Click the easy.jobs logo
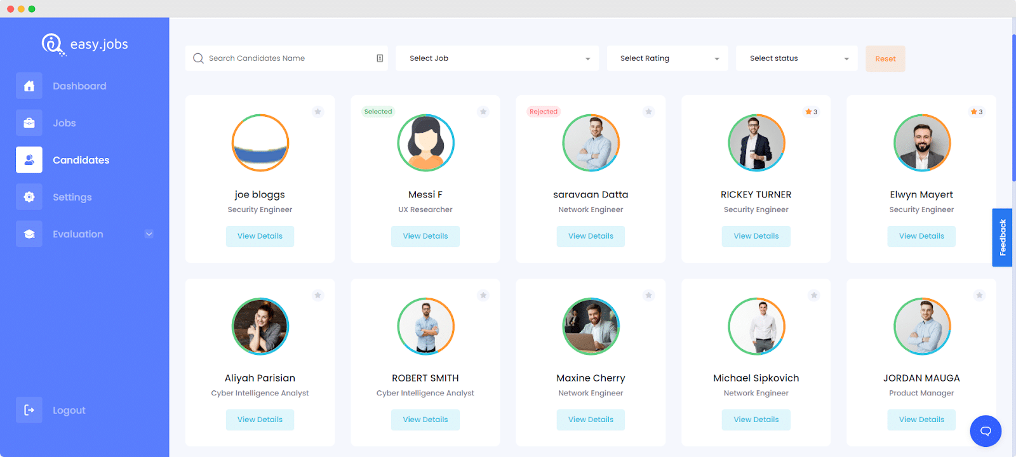 click(85, 44)
